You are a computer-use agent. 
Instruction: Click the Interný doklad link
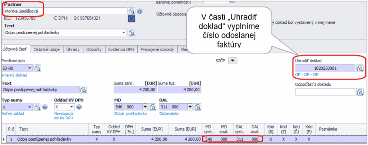coord(14,75)
